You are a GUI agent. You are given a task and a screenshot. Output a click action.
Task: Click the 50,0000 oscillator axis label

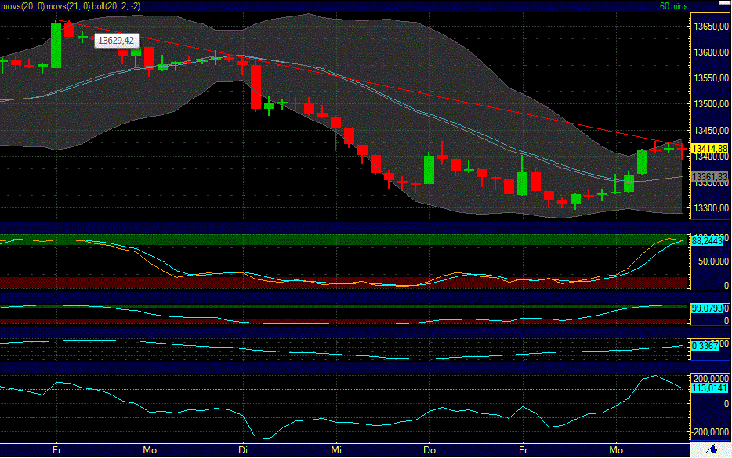(713, 261)
